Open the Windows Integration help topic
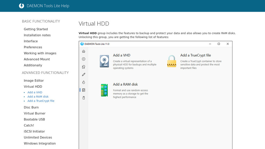 (40, 143)
